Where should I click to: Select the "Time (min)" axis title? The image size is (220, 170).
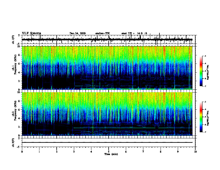tap(111, 154)
